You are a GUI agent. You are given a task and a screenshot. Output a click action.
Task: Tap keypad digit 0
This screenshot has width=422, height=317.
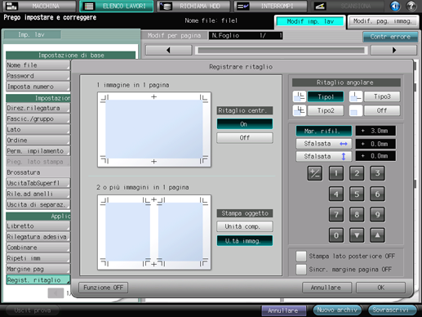[336, 235]
